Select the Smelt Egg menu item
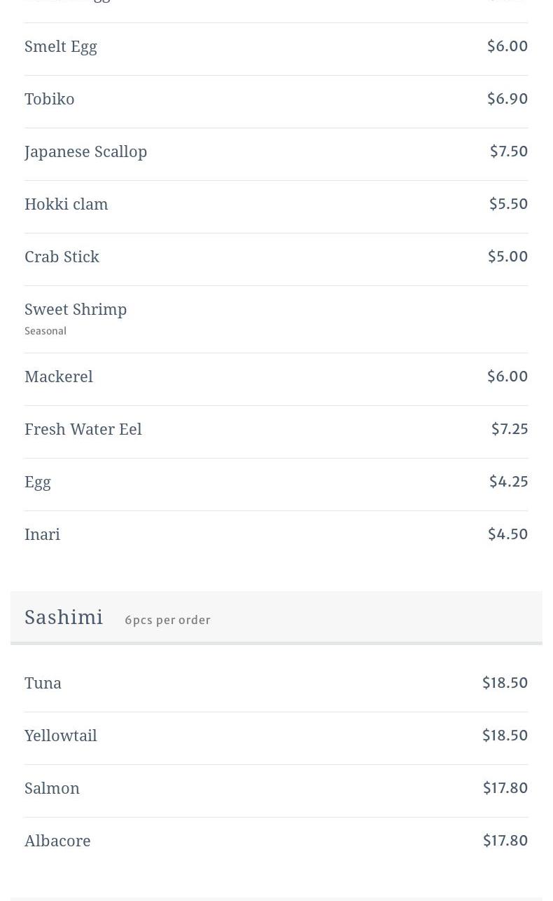 (x=61, y=46)
